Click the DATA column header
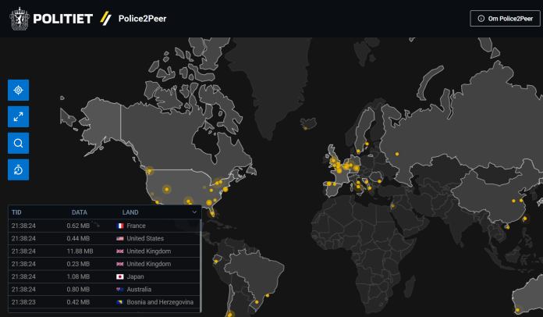The height and width of the screenshot is (317, 543). (79, 212)
